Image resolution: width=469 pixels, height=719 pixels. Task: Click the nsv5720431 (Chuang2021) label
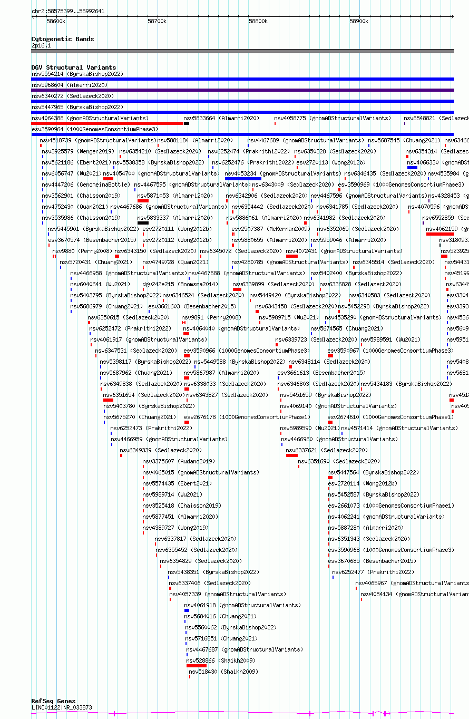(95, 262)
